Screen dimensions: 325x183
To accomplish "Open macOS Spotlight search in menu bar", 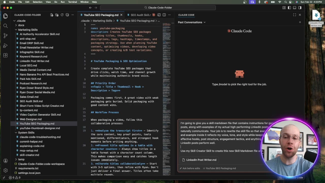I will 286,2.
